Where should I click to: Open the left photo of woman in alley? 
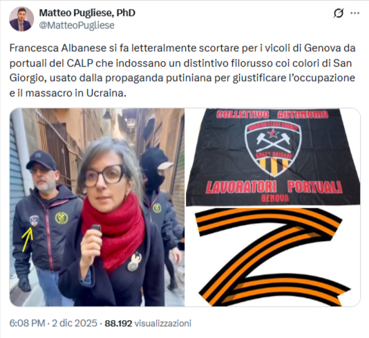(x=97, y=207)
